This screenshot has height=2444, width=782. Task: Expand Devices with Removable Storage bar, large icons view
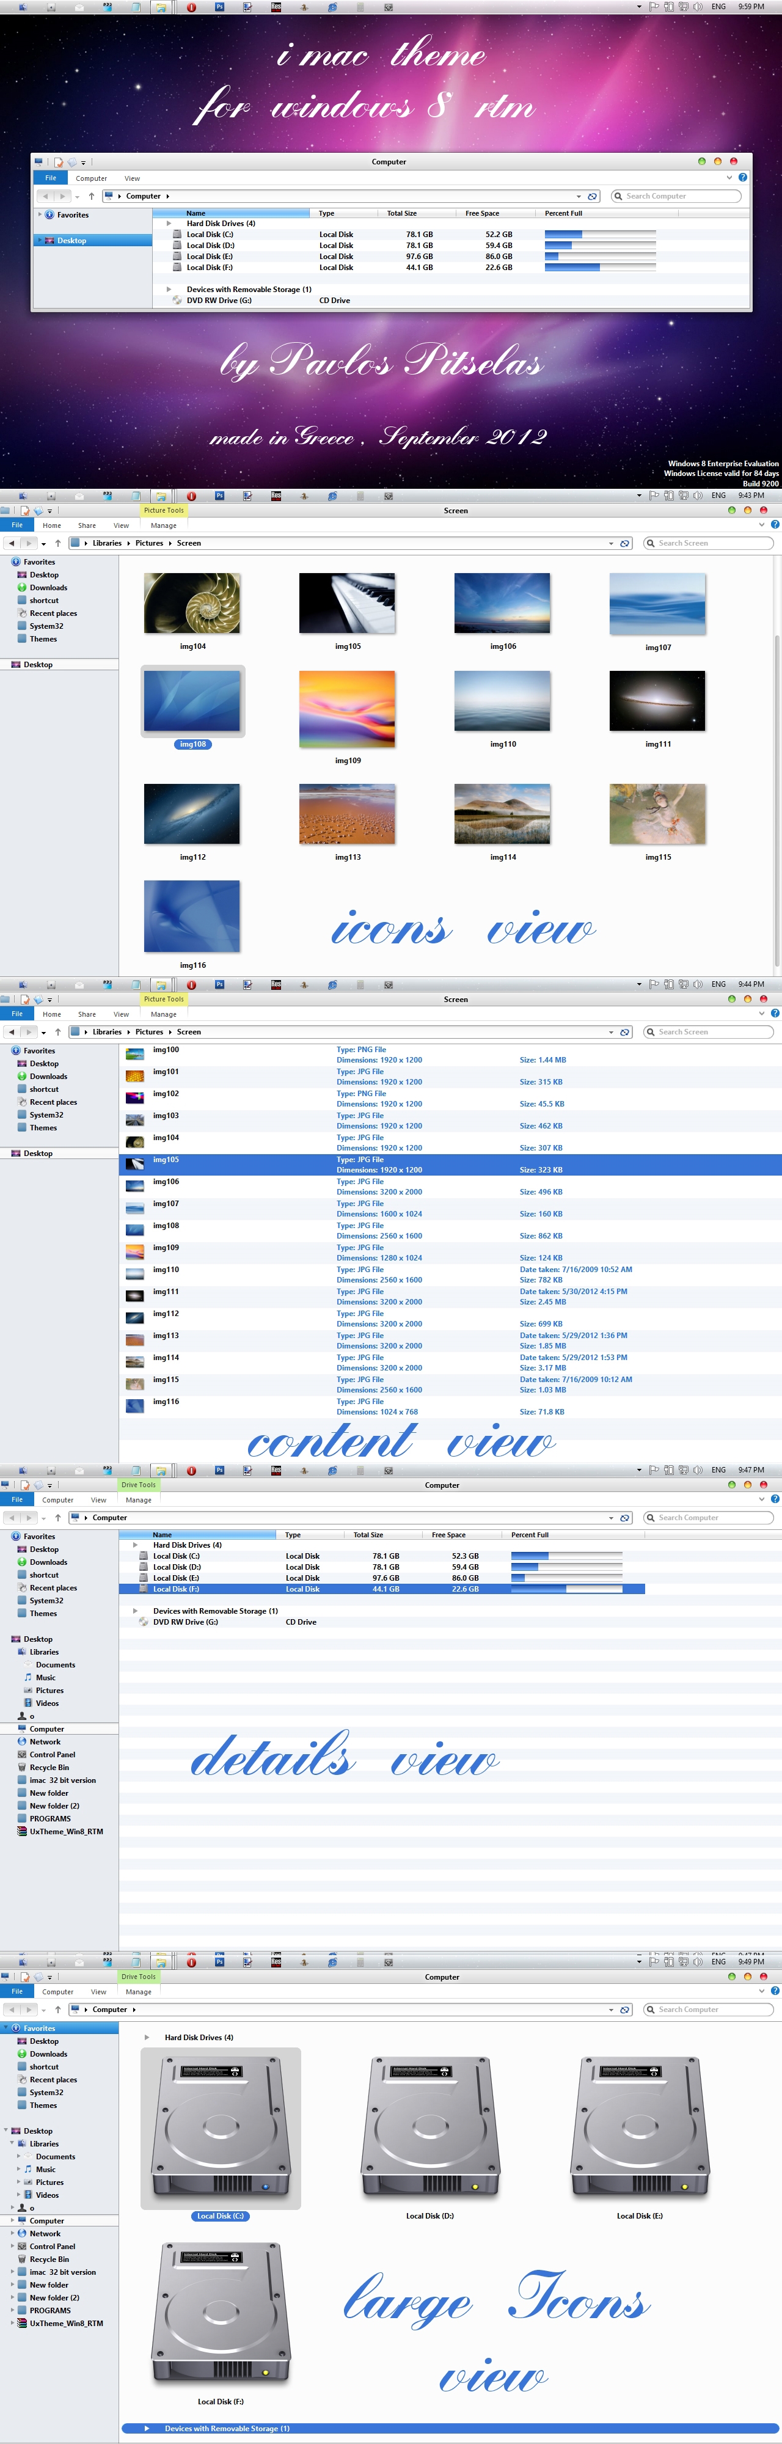coord(450,2429)
